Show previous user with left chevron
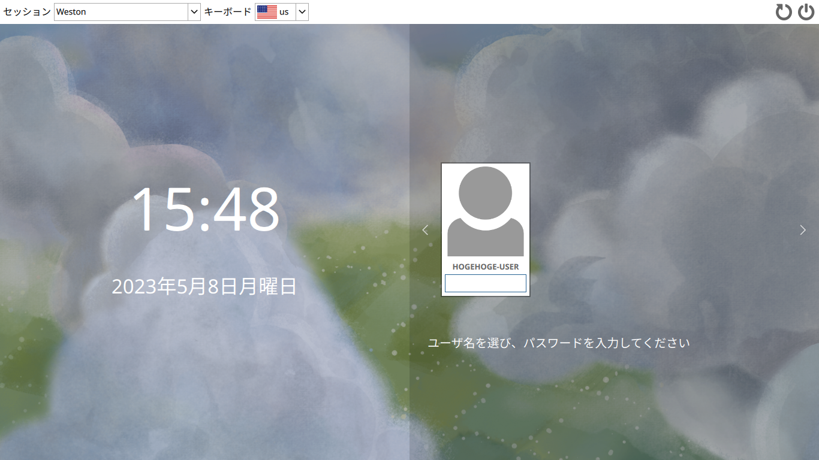The image size is (819, 460). (425, 229)
